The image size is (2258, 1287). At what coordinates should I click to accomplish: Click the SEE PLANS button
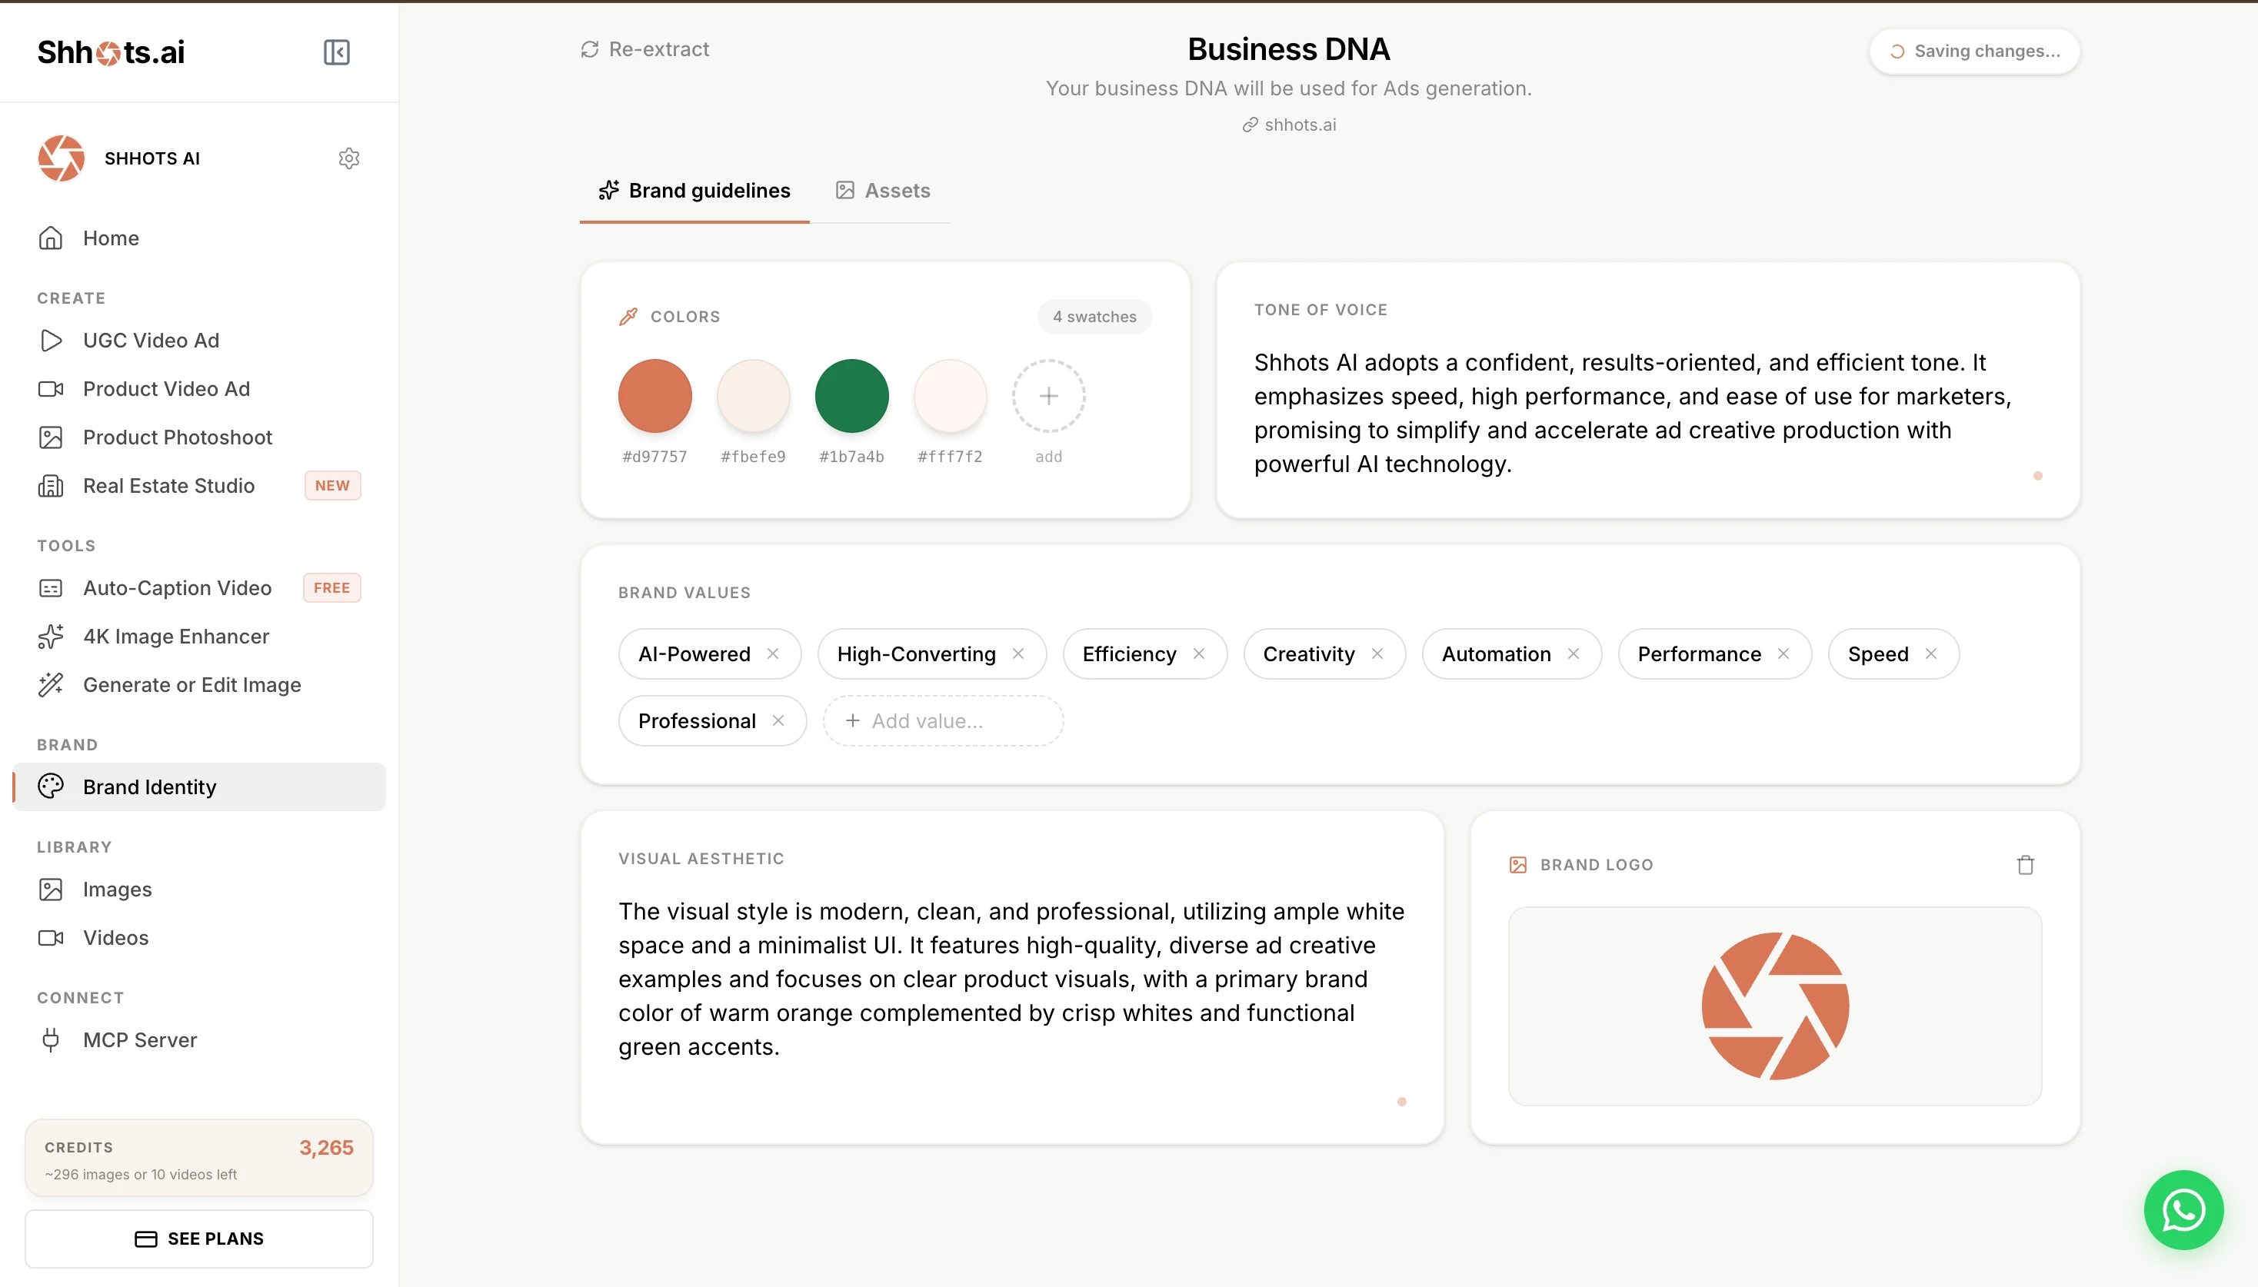click(199, 1239)
